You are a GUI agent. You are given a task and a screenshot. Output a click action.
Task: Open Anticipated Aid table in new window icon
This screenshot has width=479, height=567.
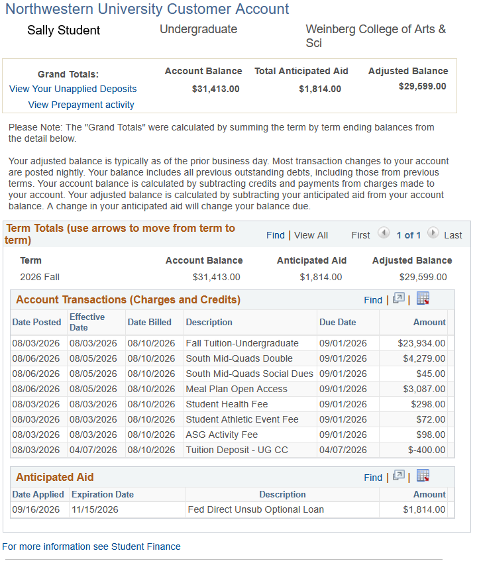(x=398, y=476)
